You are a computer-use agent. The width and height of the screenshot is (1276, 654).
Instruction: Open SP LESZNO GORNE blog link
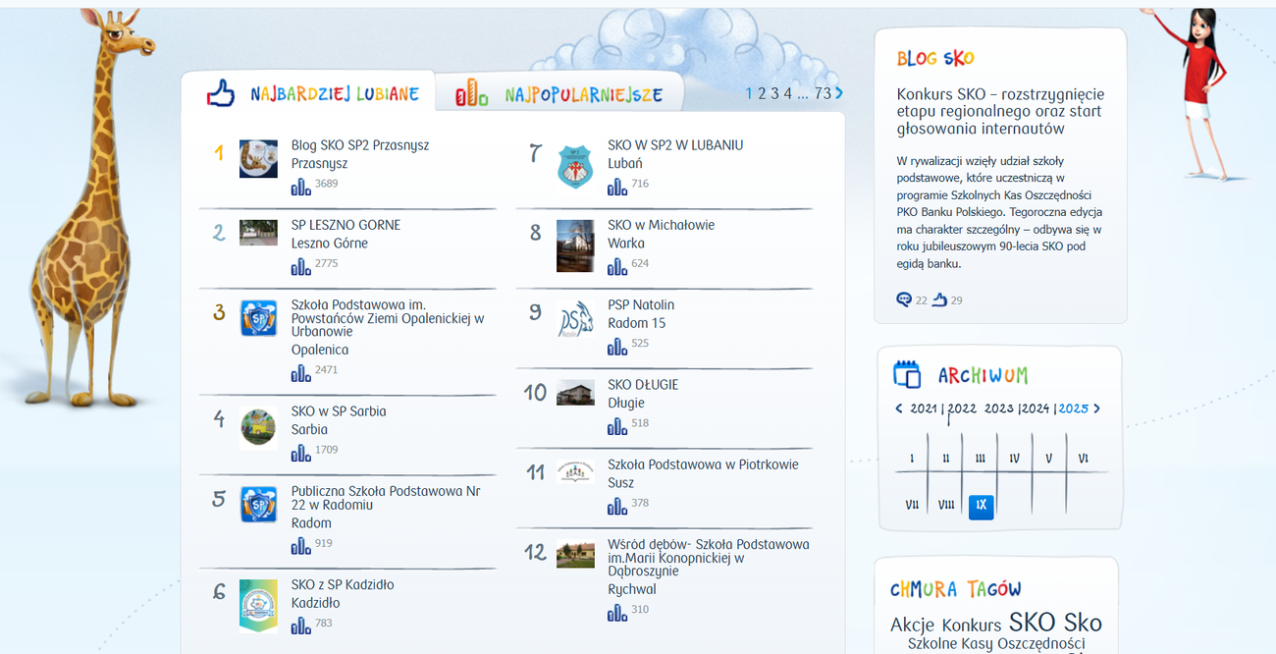(x=346, y=225)
